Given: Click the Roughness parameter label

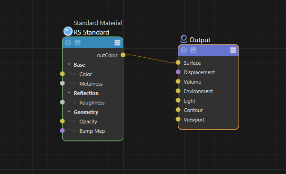Looking at the screenshot, I should 92,103.
